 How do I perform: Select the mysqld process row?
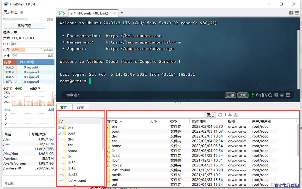[x=29, y=67]
